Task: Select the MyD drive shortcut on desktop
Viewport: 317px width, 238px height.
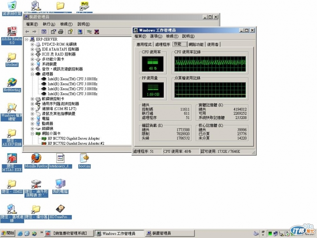Action: pyautogui.click(x=84, y=6)
